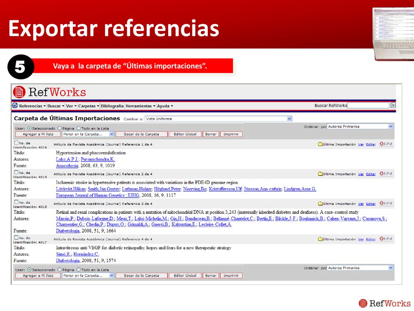
Task: Open the Ayuda menu
Action: (165, 106)
